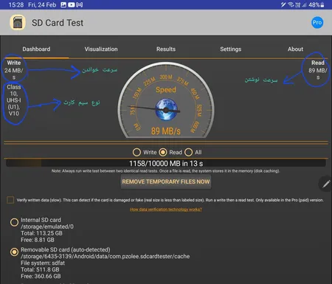
Task: Tap the Gmail notification icon
Action: click(80, 4)
